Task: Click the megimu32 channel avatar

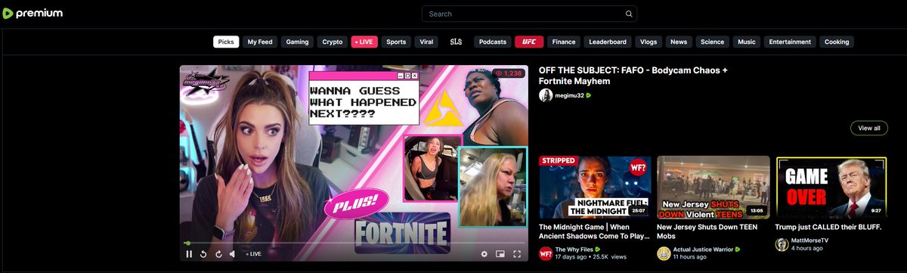Action: [x=546, y=95]
